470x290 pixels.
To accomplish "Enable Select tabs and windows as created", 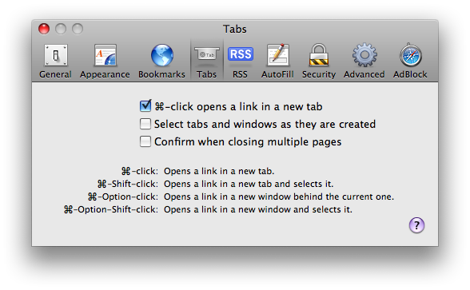I will click(x=145, y=124).
